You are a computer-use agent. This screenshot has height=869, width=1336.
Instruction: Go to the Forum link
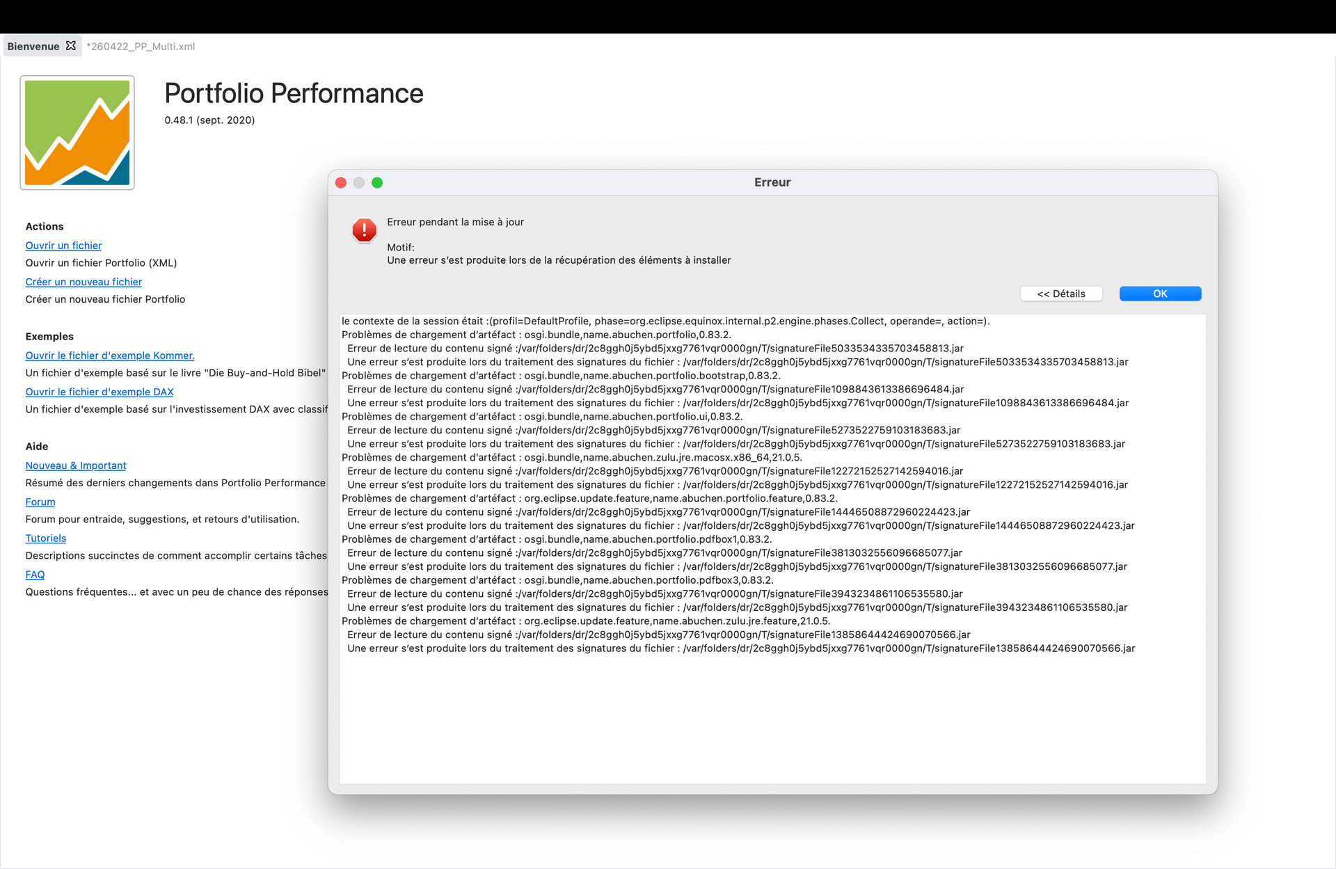[x=40, y=502]
